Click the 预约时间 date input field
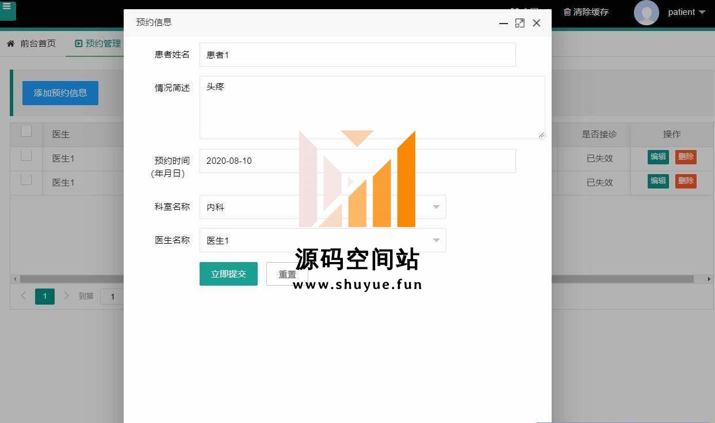The height and width of the screenshot is (423, 715). coord(357,161)
